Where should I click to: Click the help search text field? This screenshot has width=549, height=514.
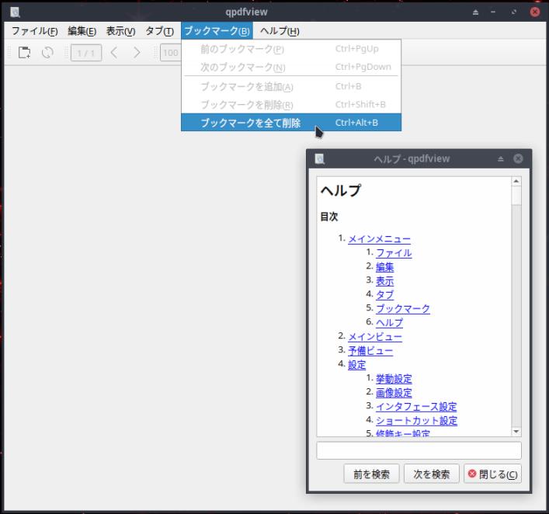point(419,450)
